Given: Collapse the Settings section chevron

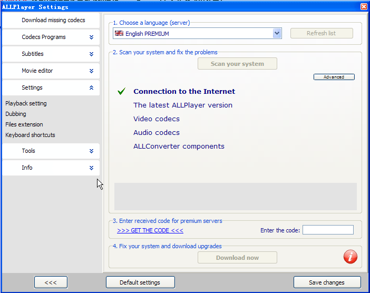Looking at the screenshot, I should coord(91,87).
